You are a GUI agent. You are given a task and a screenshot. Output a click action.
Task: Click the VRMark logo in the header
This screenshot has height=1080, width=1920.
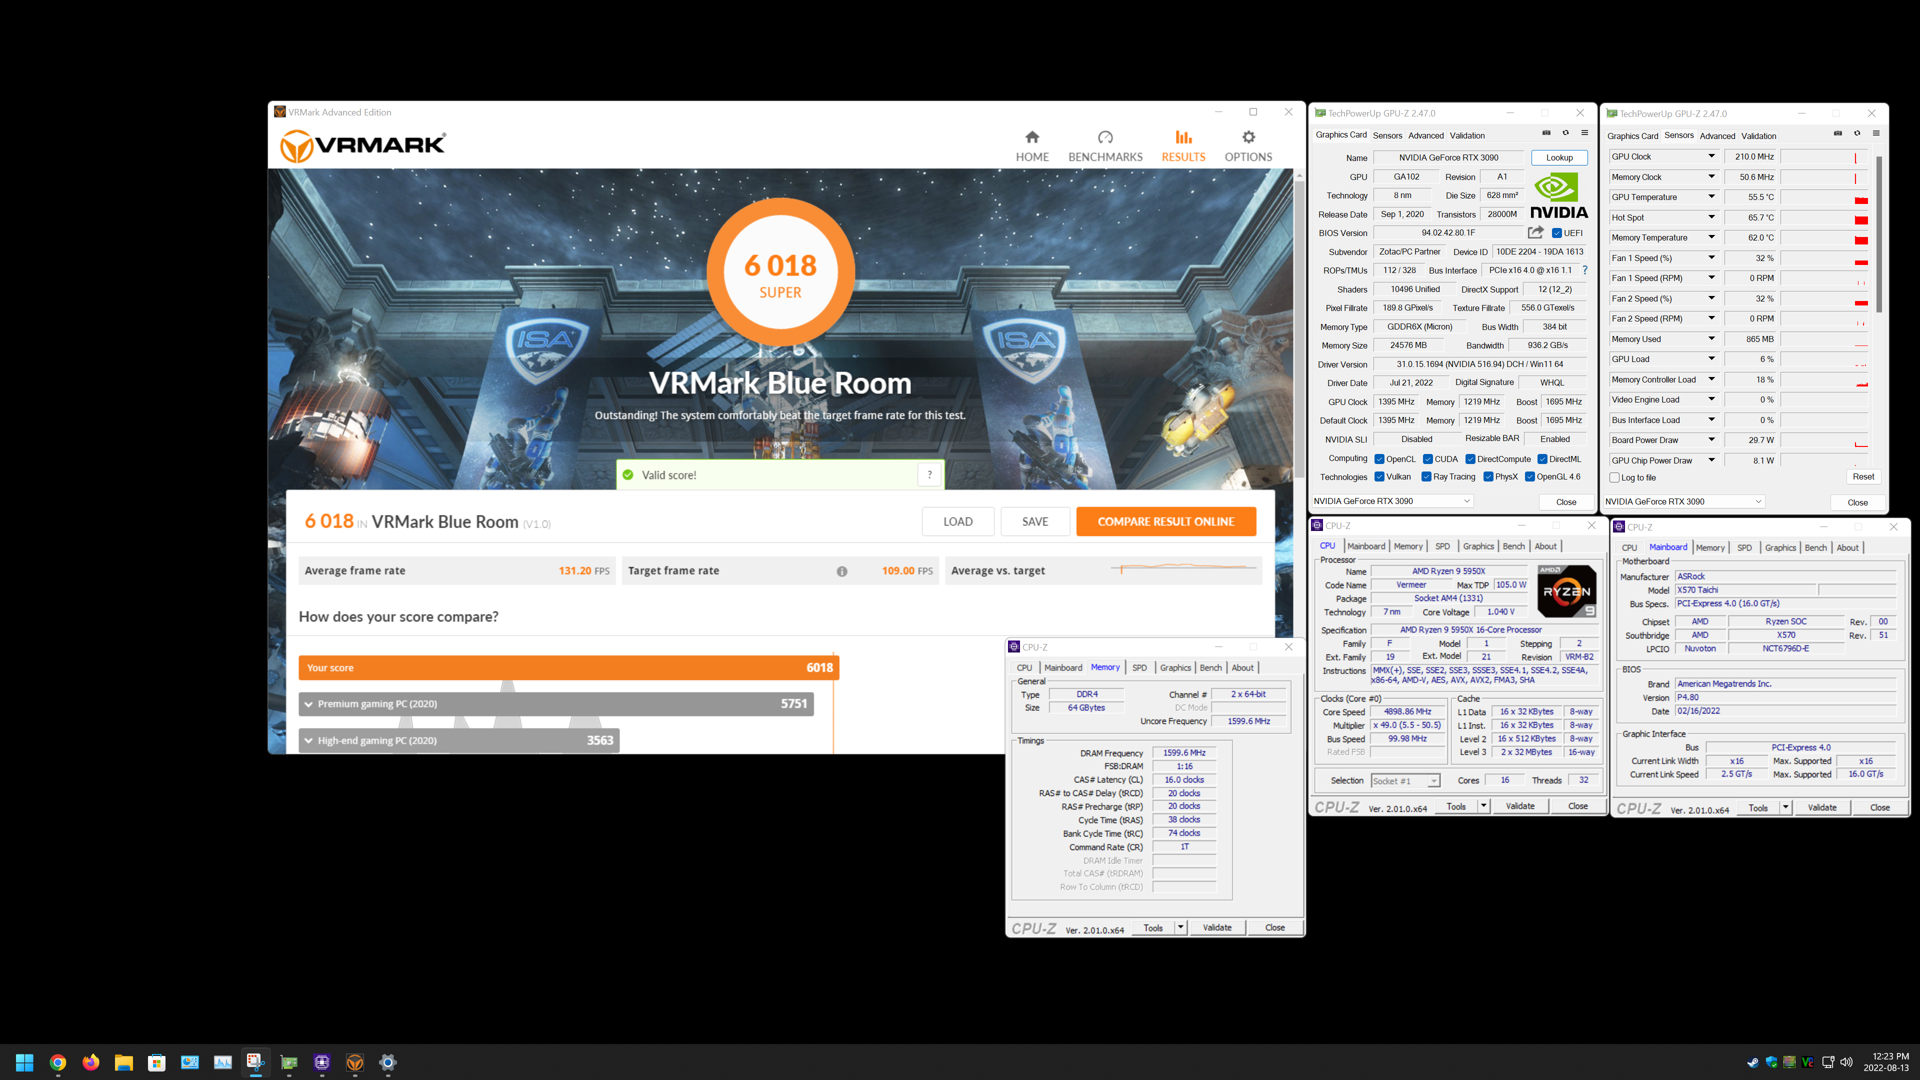coord(363,145)
